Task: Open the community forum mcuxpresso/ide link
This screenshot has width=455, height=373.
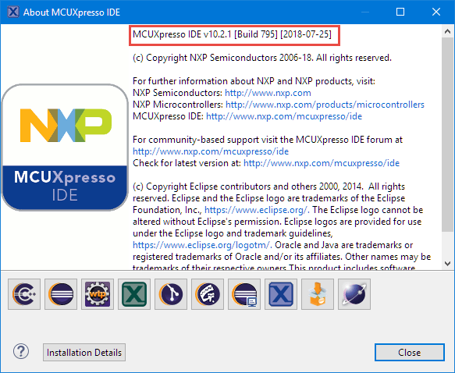Action: pyautogui.click(x=211, y=151)
